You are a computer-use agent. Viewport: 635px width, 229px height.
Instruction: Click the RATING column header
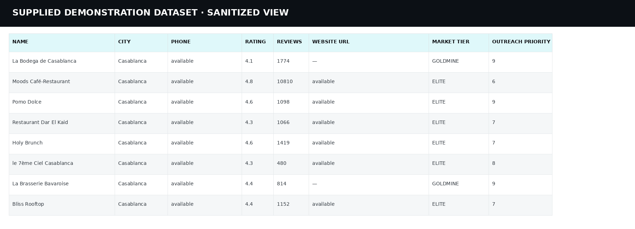point(258,43)
